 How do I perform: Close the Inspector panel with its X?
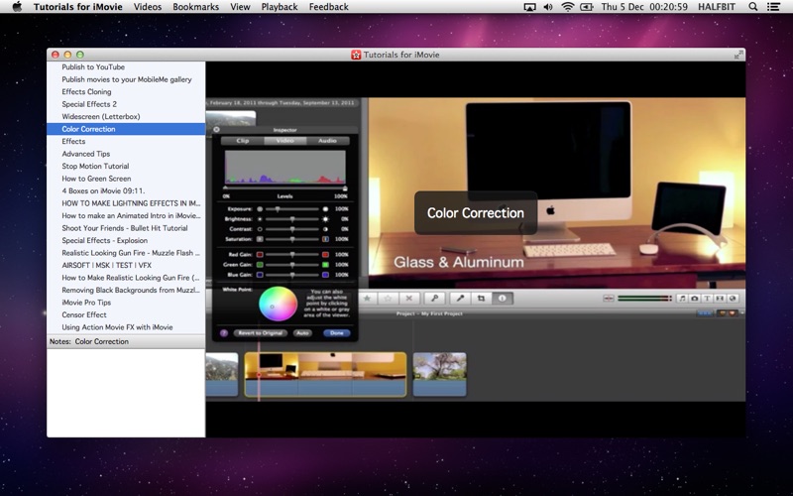pos(216,130)
